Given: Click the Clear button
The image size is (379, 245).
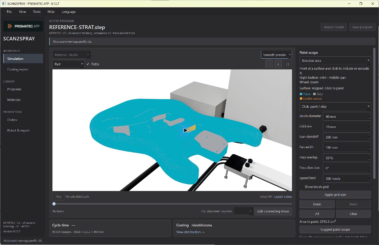Looking at the screenshot, I should (x=353, y=214).
